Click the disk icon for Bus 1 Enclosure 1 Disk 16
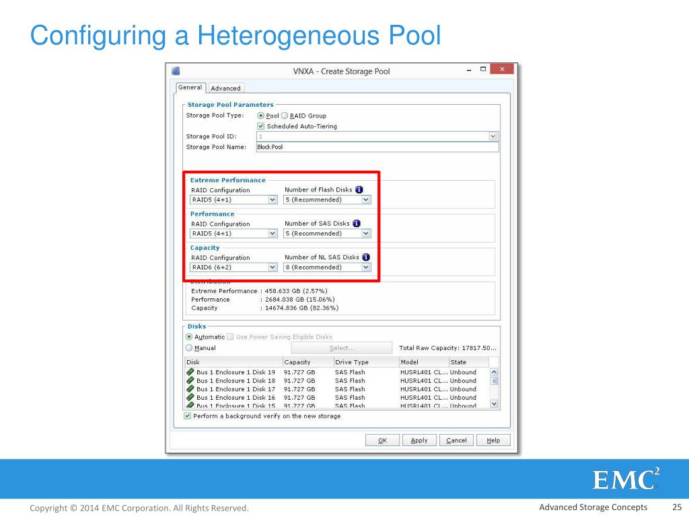This screenshot has width=689, height=516. pos(190,397)
